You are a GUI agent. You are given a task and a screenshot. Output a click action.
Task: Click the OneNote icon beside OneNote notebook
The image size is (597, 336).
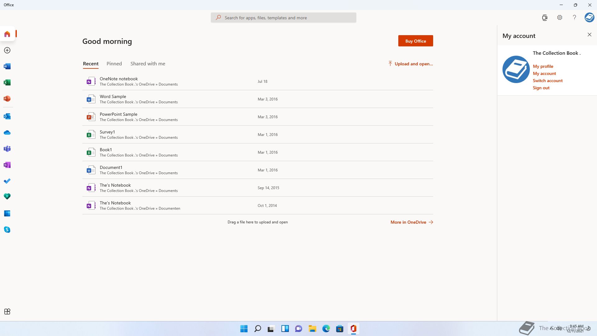click(x=91, y=81)
